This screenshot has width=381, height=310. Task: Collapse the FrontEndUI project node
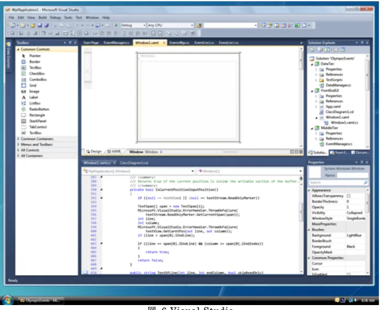point(312,91)
